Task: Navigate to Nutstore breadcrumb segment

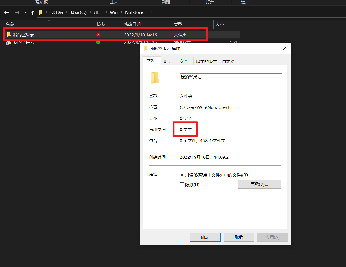Action: [x=134, y=12]
